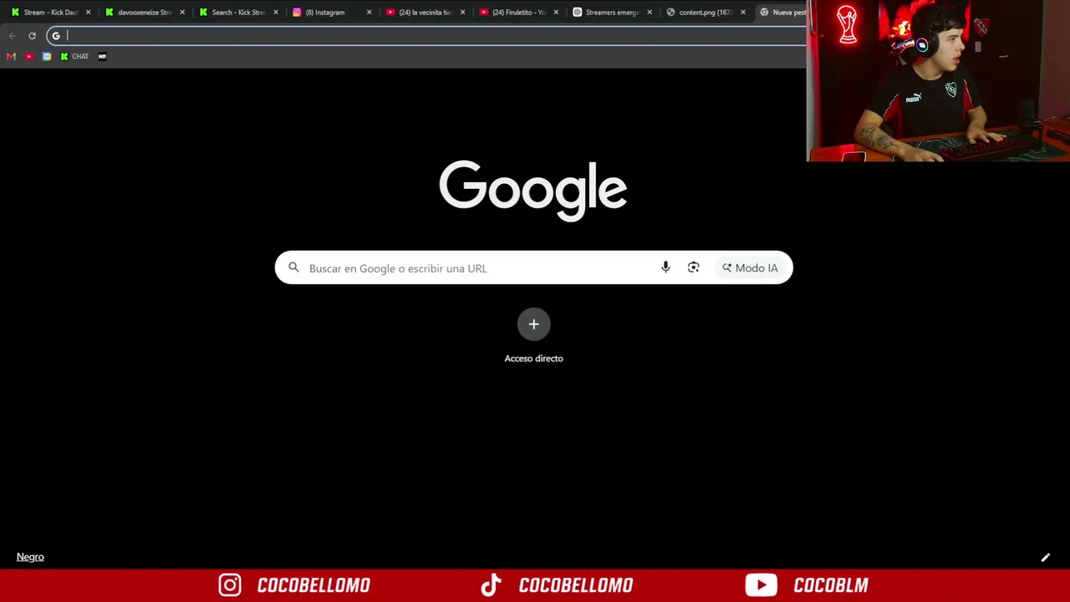Image resolution: width=1070 pixels, height=602 pixels.
Task: Close the Stream - Kick Dashboard tab
Action: [88, 13]
